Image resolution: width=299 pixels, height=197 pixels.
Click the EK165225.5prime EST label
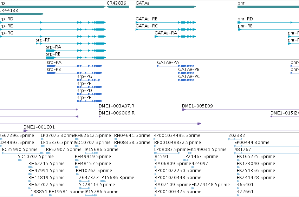pyautogui.click(x=256, y=157)
